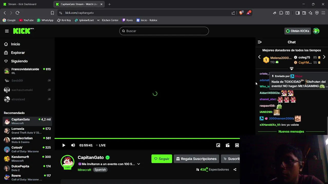Screen dimensions: 328x184
Task: Select the Spanish language tag
Action: pos(100,170)
